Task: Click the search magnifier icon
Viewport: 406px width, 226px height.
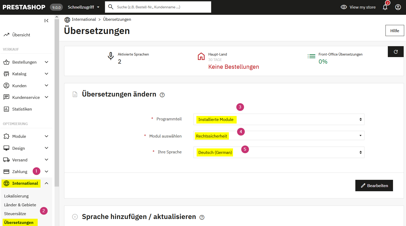Action: click(111, 7)
